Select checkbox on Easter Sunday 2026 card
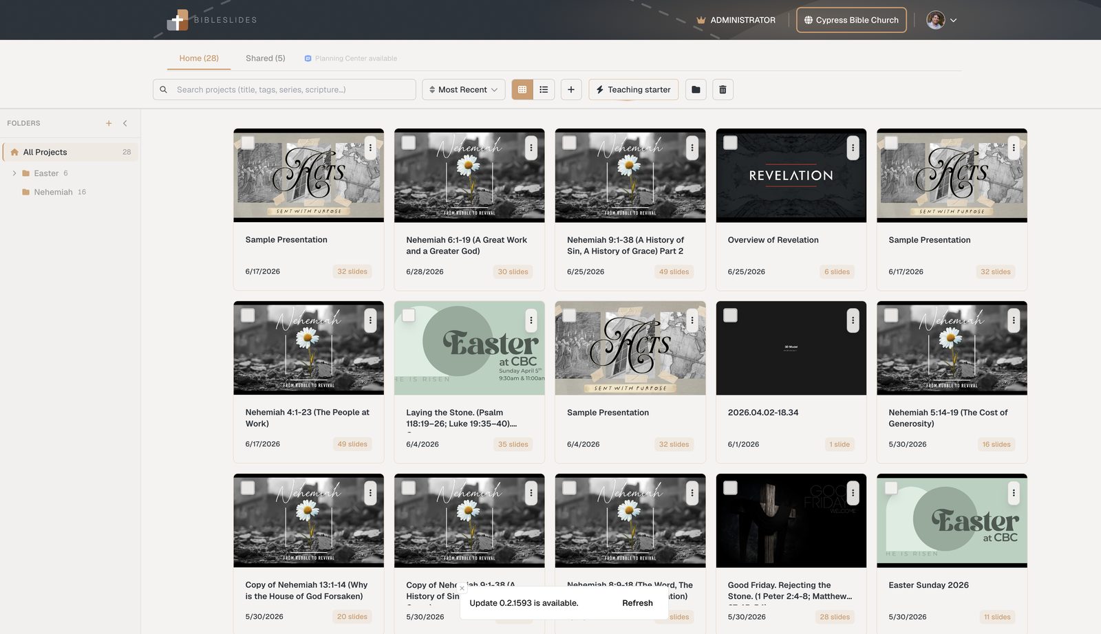Screen dimensions: 1101x634 pyautogui.click(x=891, y=488)
